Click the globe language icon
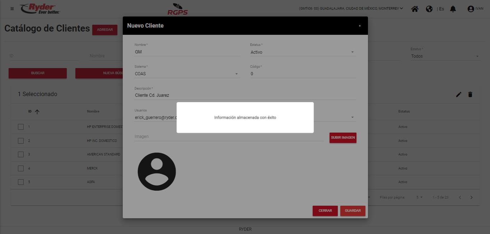Screen dimensions: 490x234 point(429,9)
